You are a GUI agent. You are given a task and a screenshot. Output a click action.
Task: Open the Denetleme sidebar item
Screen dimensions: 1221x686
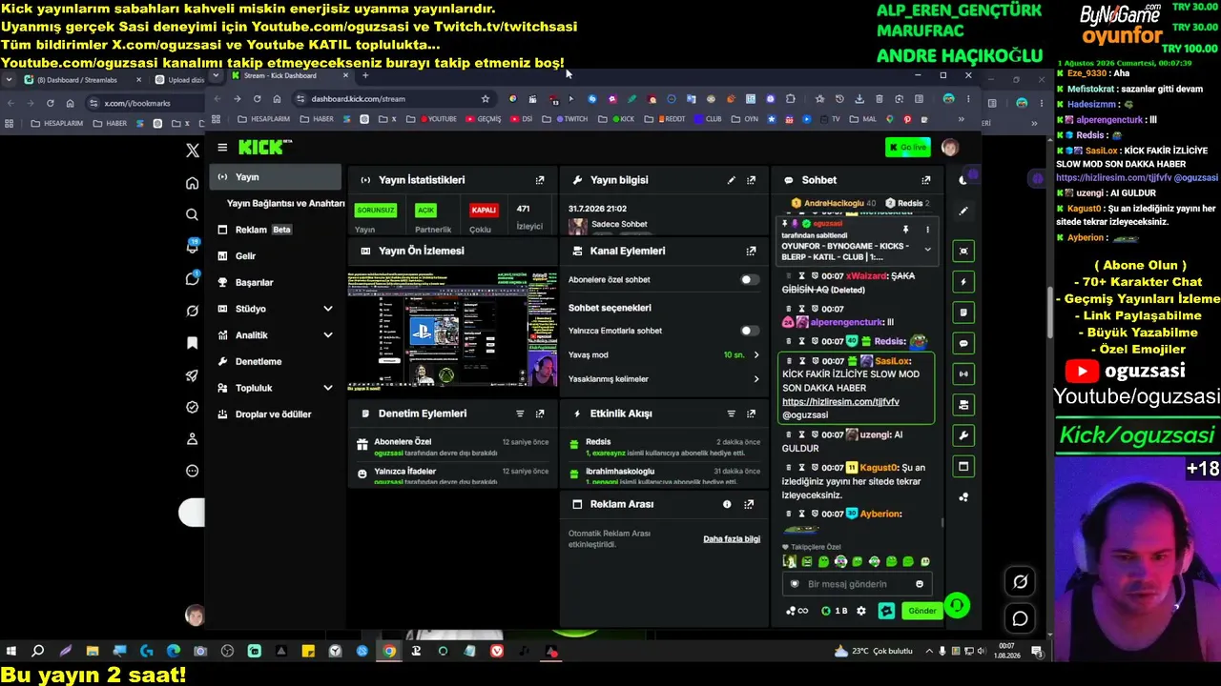click(x=276, y=362)
